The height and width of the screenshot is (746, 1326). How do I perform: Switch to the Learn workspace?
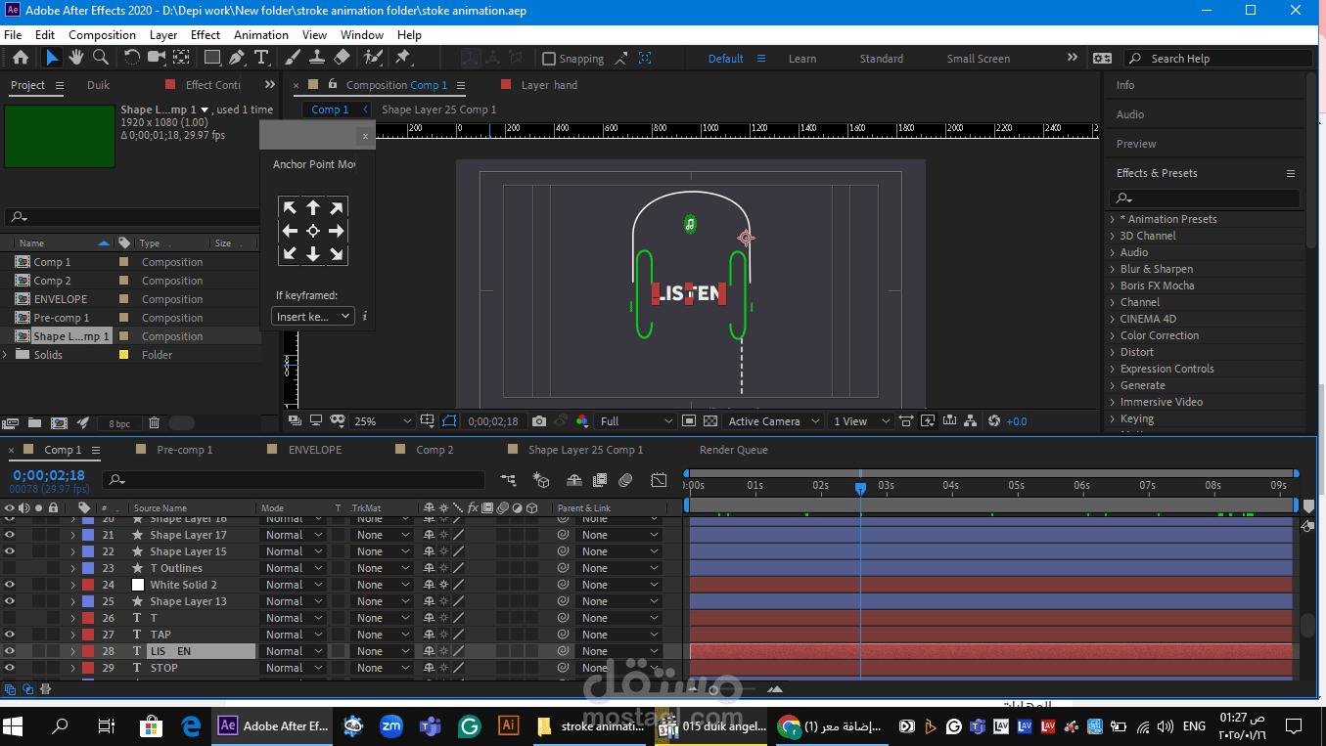click(x=802, y=59)
